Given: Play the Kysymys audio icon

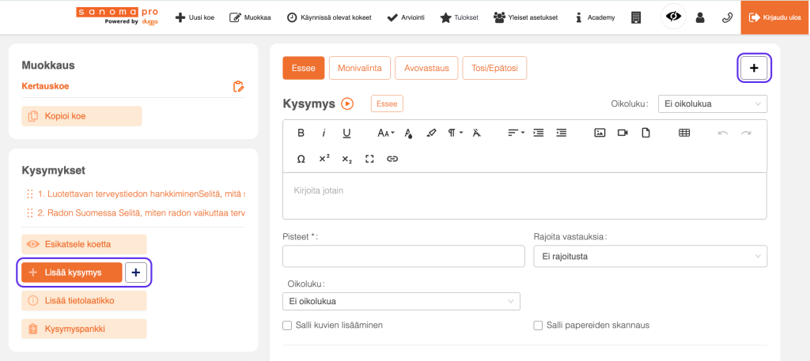Looking at the screenshot, I should coord(346,103).
